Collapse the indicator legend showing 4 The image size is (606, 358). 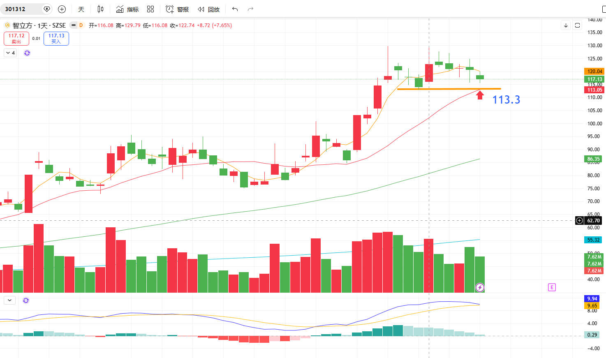[x=10, y=53]
